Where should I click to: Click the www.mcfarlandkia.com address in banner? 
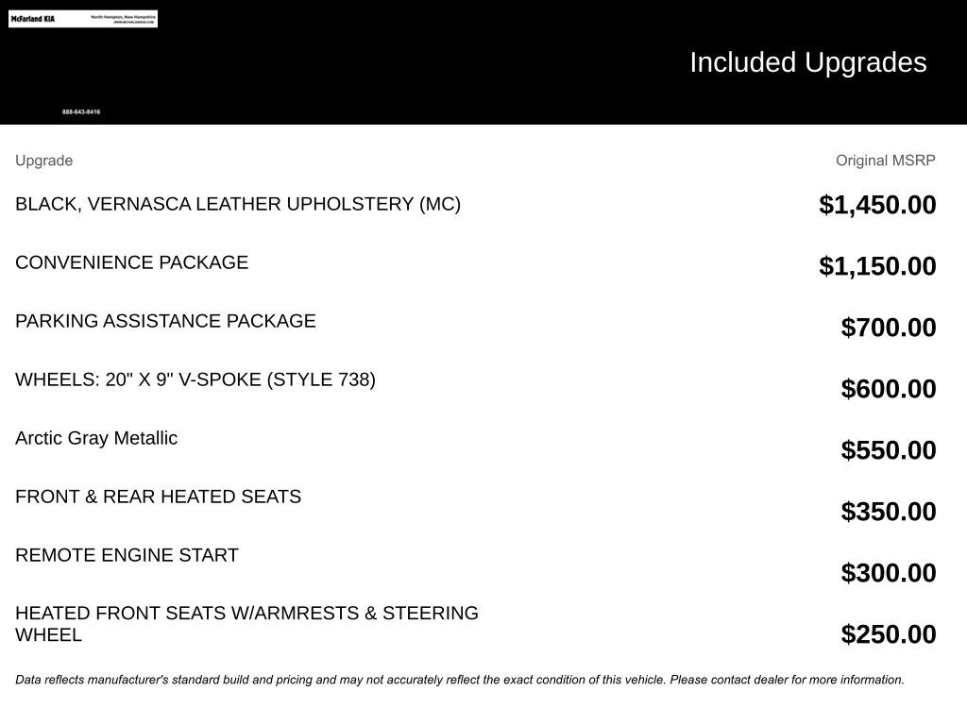tap(133, 22)
